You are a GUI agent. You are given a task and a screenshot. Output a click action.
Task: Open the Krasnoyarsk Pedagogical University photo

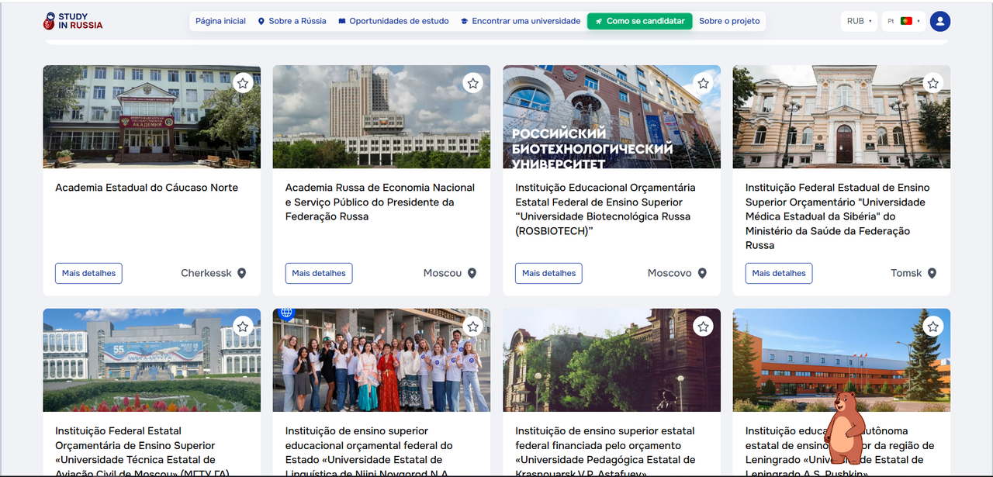point(611,360)
